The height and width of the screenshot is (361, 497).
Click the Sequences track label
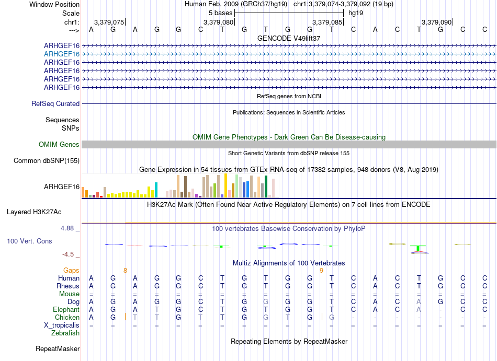[x=62, y=120]
